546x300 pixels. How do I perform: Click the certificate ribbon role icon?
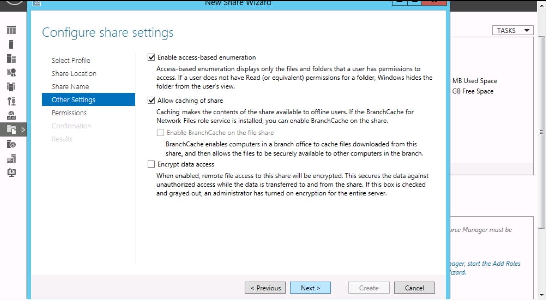click(x=11, y=73)
